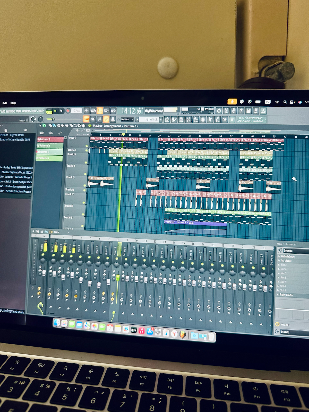Open the Piano roll view icon
The image size is (309, 412).
(x=174, y=119)
